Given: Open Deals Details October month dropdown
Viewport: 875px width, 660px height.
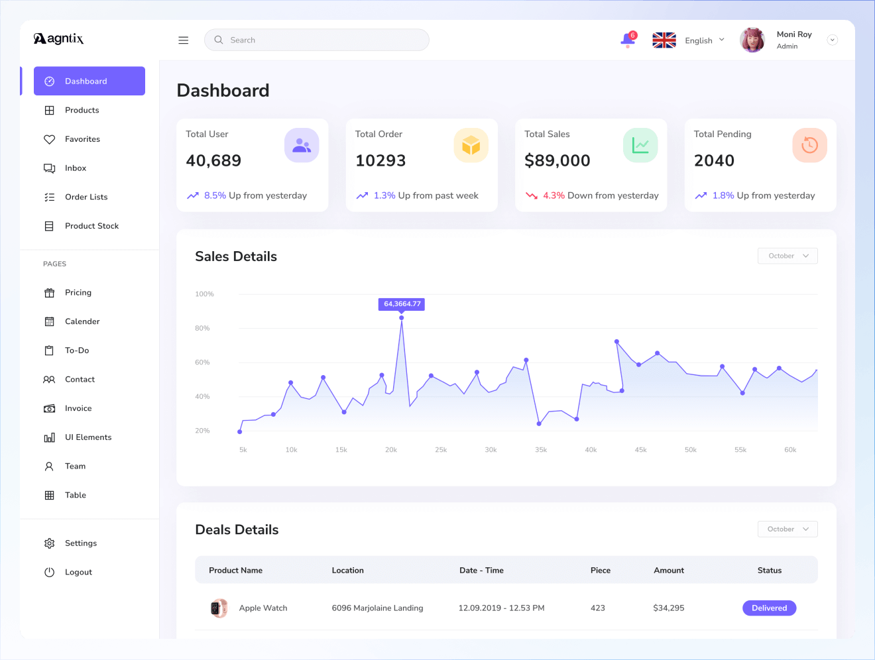Looking at the screenshot, I should [787, 529].
